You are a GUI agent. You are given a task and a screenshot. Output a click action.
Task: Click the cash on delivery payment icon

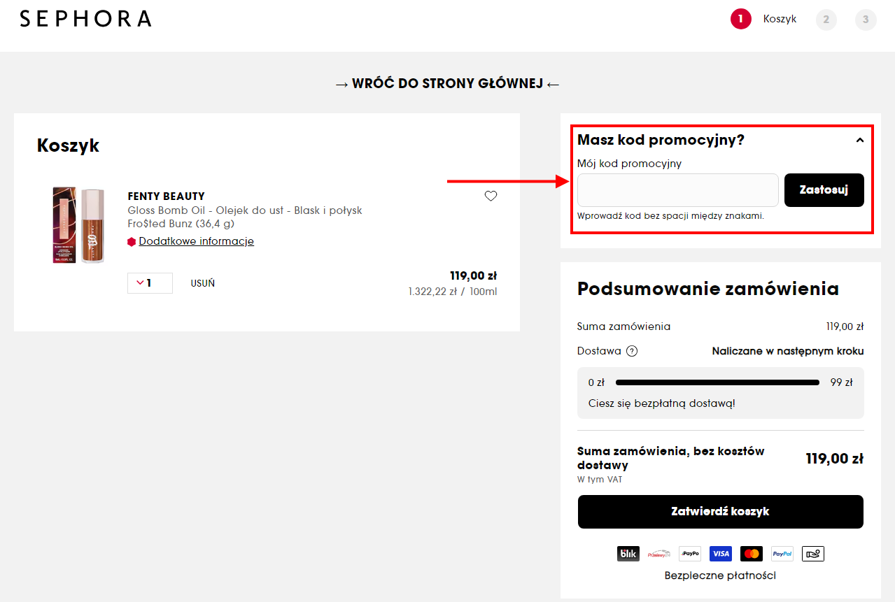(813, 554)
